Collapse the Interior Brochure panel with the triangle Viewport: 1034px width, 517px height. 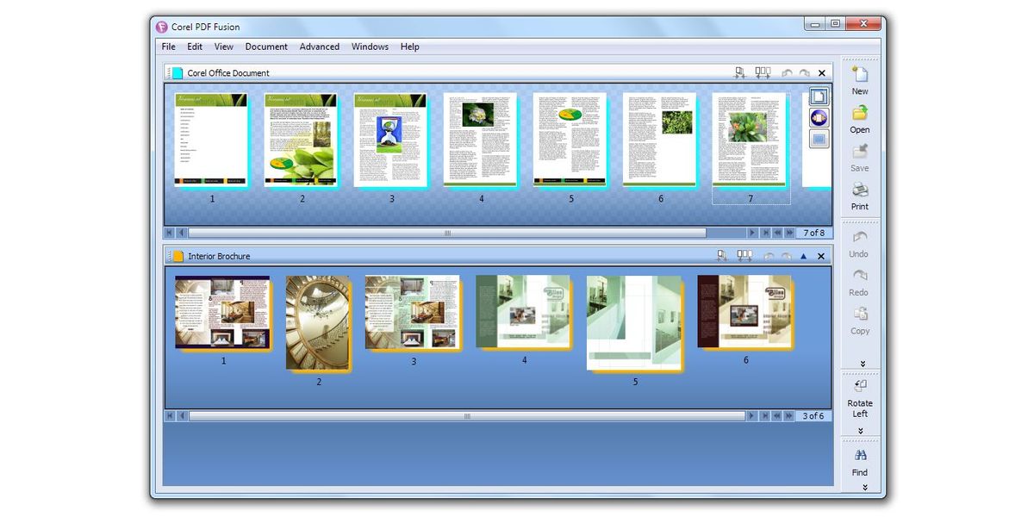coord(803,256)
